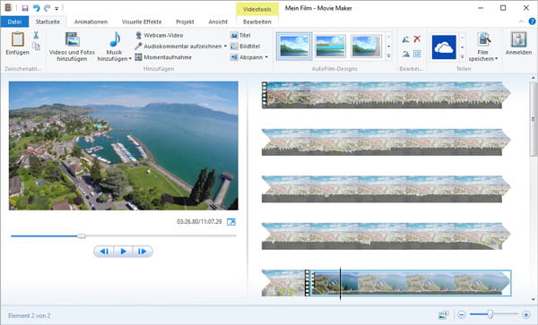Viewport: 538px width, 325px height.
Task: Select the highlighted second clip in timeline
Action: pyautogui.click(x=411, y=283)
